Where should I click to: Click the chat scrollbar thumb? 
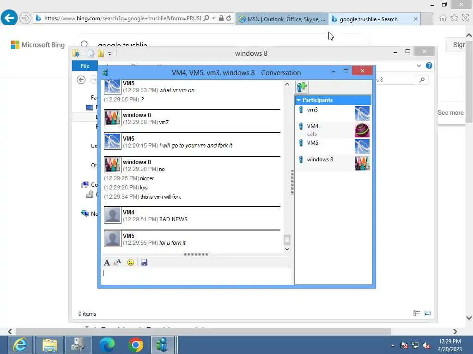point(287,240)
